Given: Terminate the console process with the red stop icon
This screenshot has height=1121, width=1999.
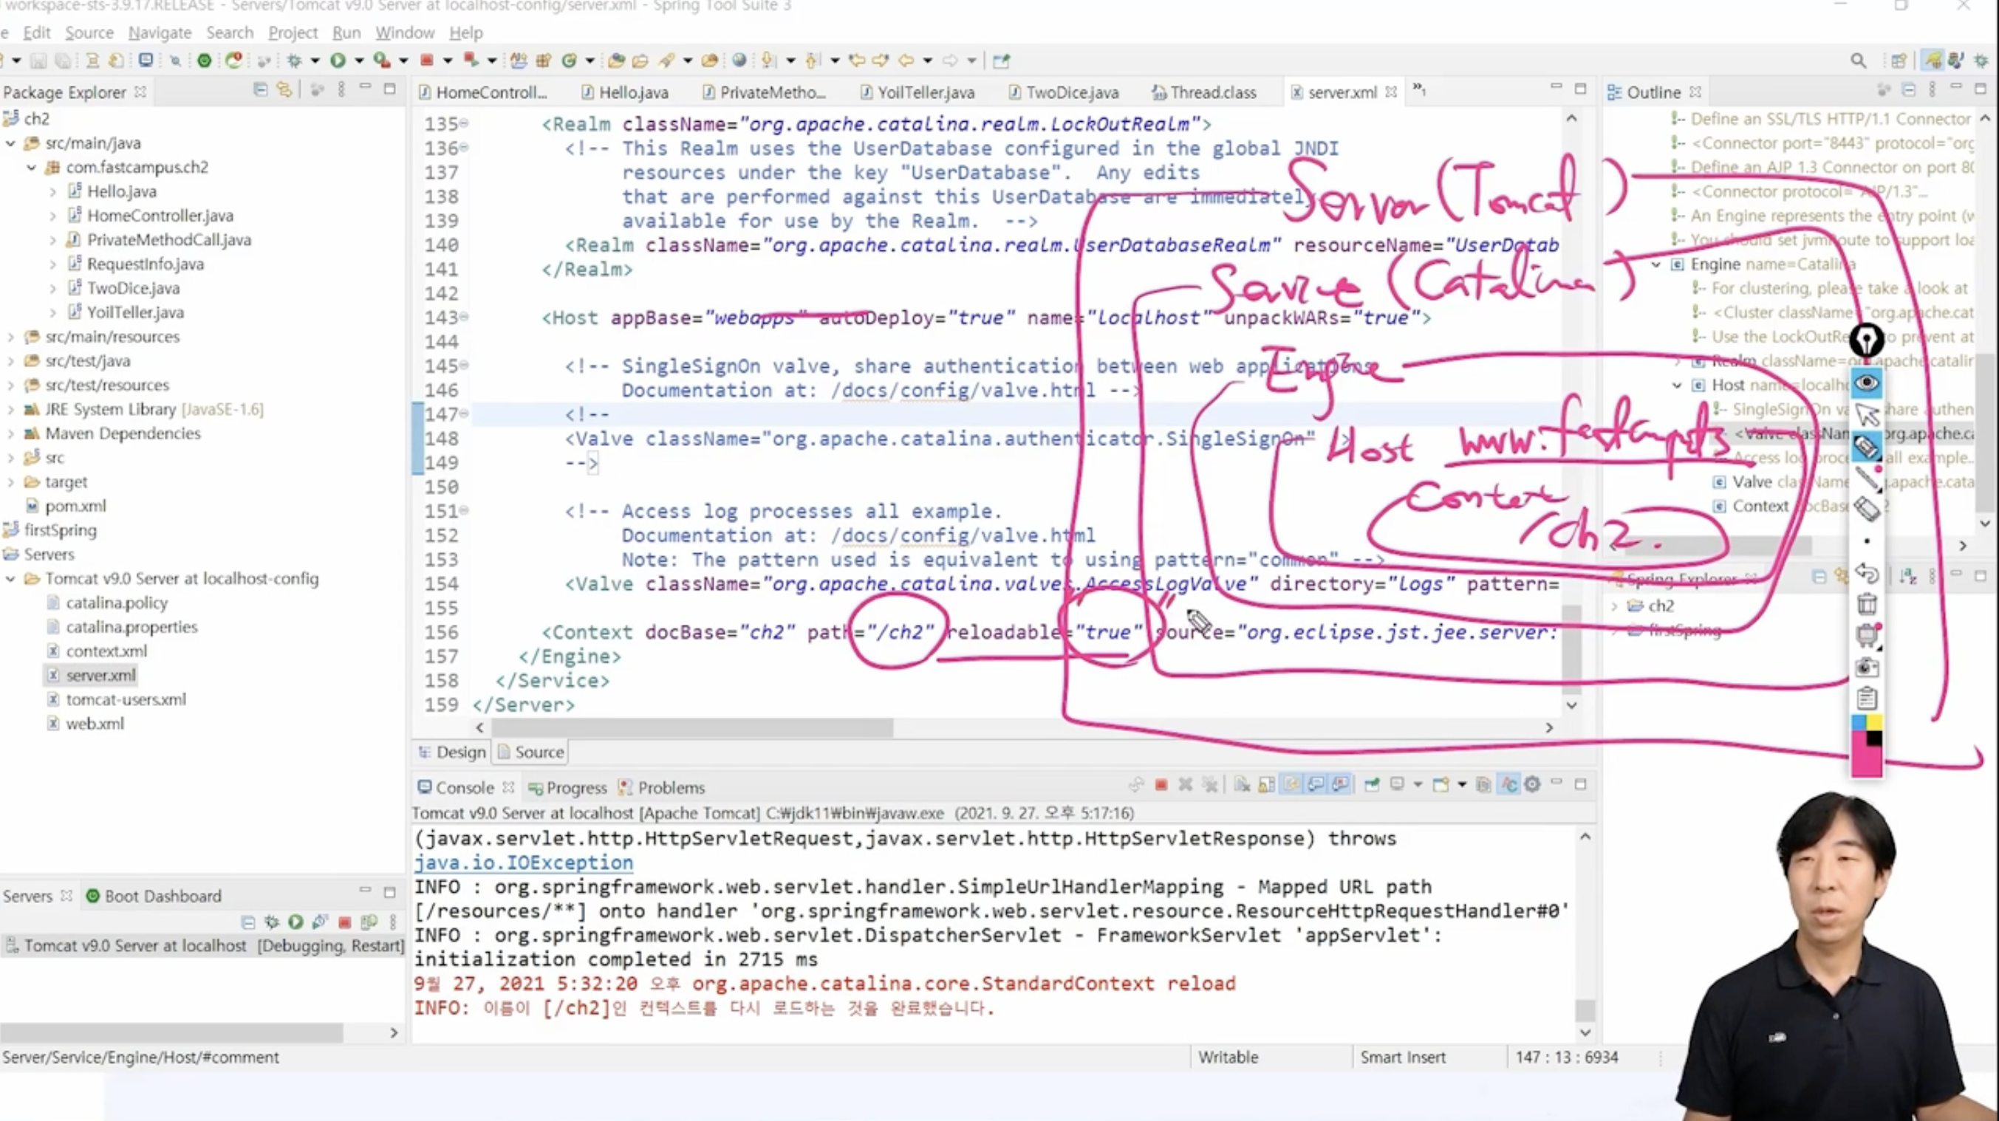Looking at the screenshot, I should (1161, 785).
